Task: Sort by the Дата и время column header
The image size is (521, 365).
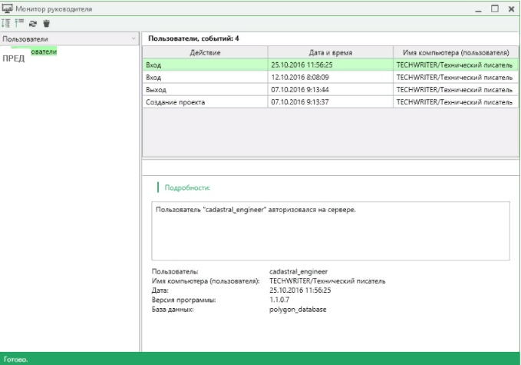Action: click(x=330, y=52)
